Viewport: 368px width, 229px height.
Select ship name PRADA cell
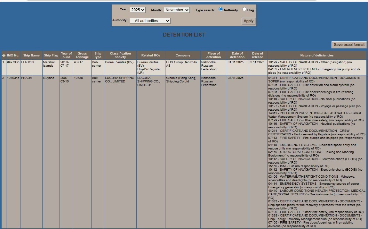click(x=27, y=78)
